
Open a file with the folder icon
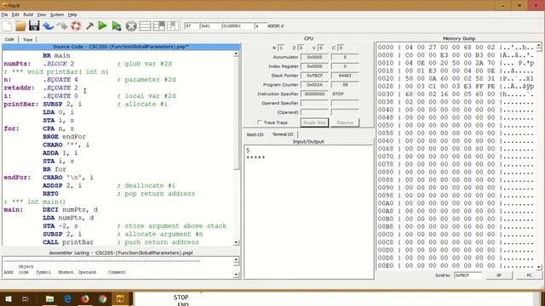[x=20, y=26]
